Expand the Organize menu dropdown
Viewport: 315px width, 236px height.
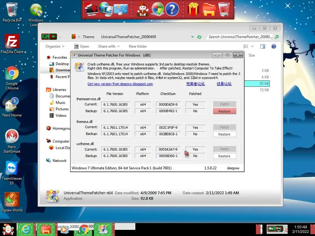click(55, 46)
